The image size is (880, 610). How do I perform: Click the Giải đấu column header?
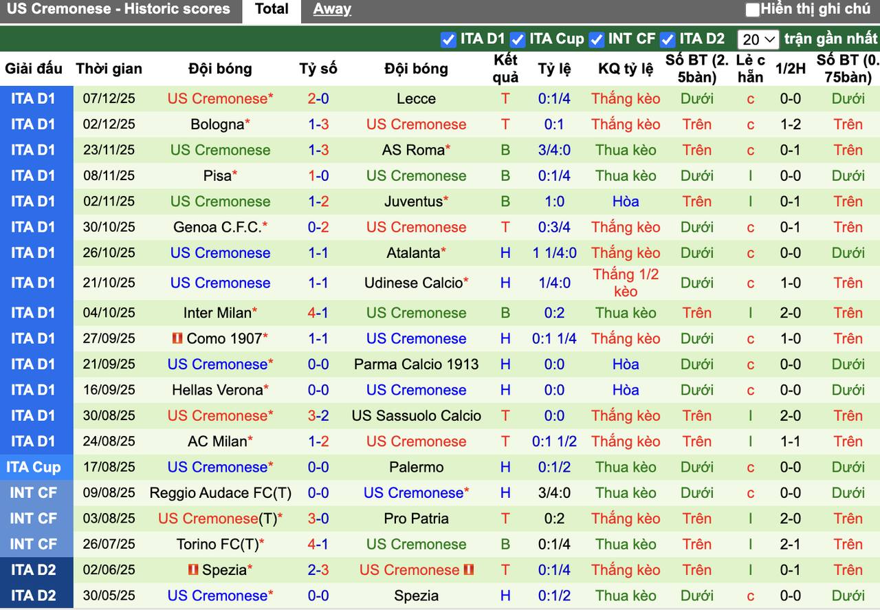(x=33, y=69)
